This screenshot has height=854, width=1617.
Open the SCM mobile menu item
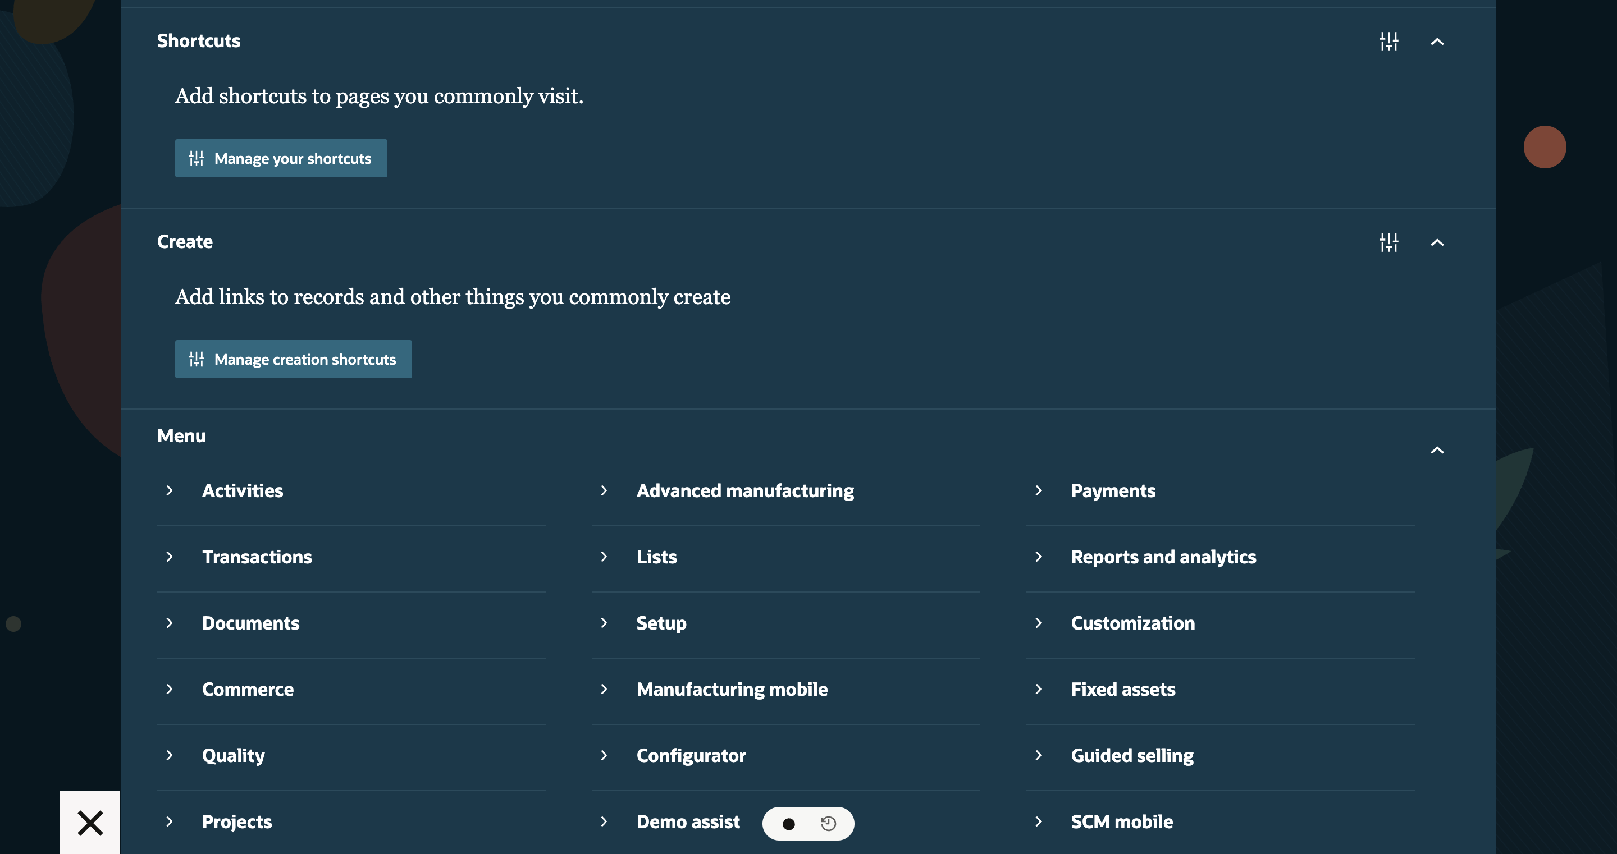1122,821
